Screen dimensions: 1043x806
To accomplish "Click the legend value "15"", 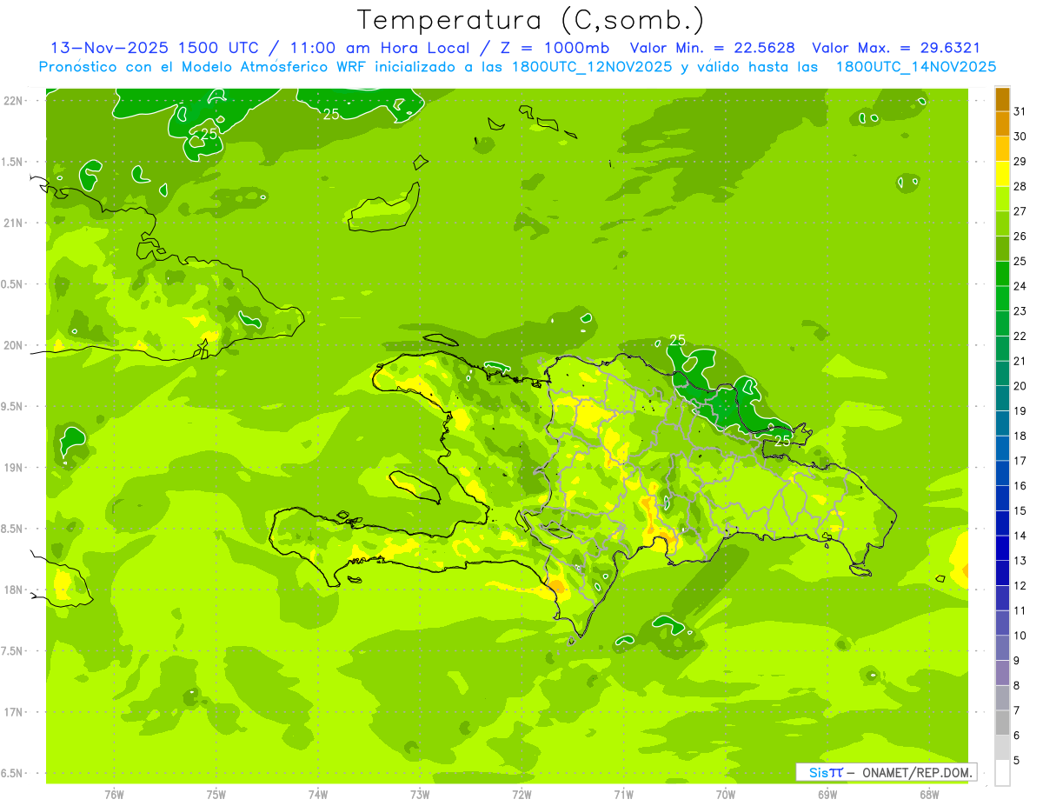I will click(x=1020, y=511).
